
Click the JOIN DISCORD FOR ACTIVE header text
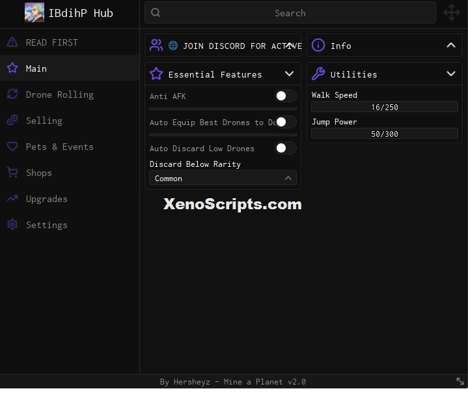click(x=242, y=46)
